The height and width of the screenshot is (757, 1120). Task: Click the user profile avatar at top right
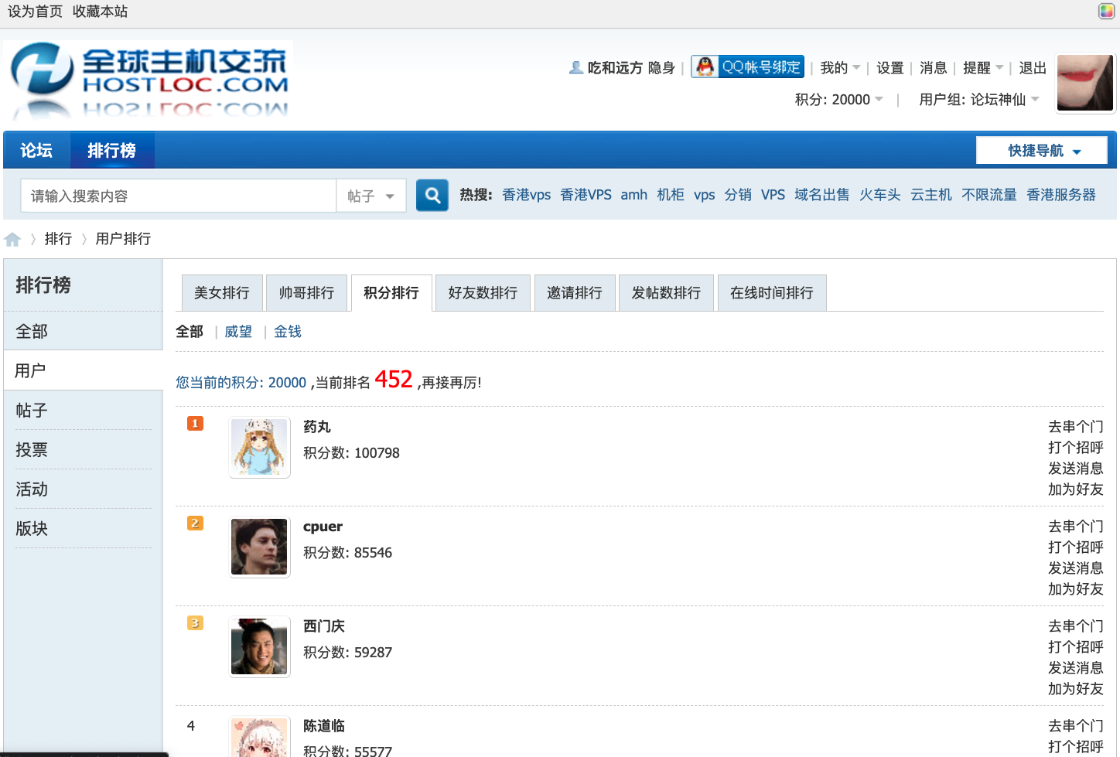point(1084,83)
